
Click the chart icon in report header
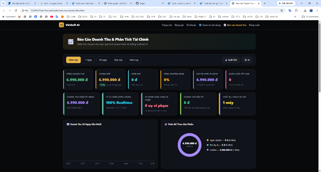[x=71, y=42]
